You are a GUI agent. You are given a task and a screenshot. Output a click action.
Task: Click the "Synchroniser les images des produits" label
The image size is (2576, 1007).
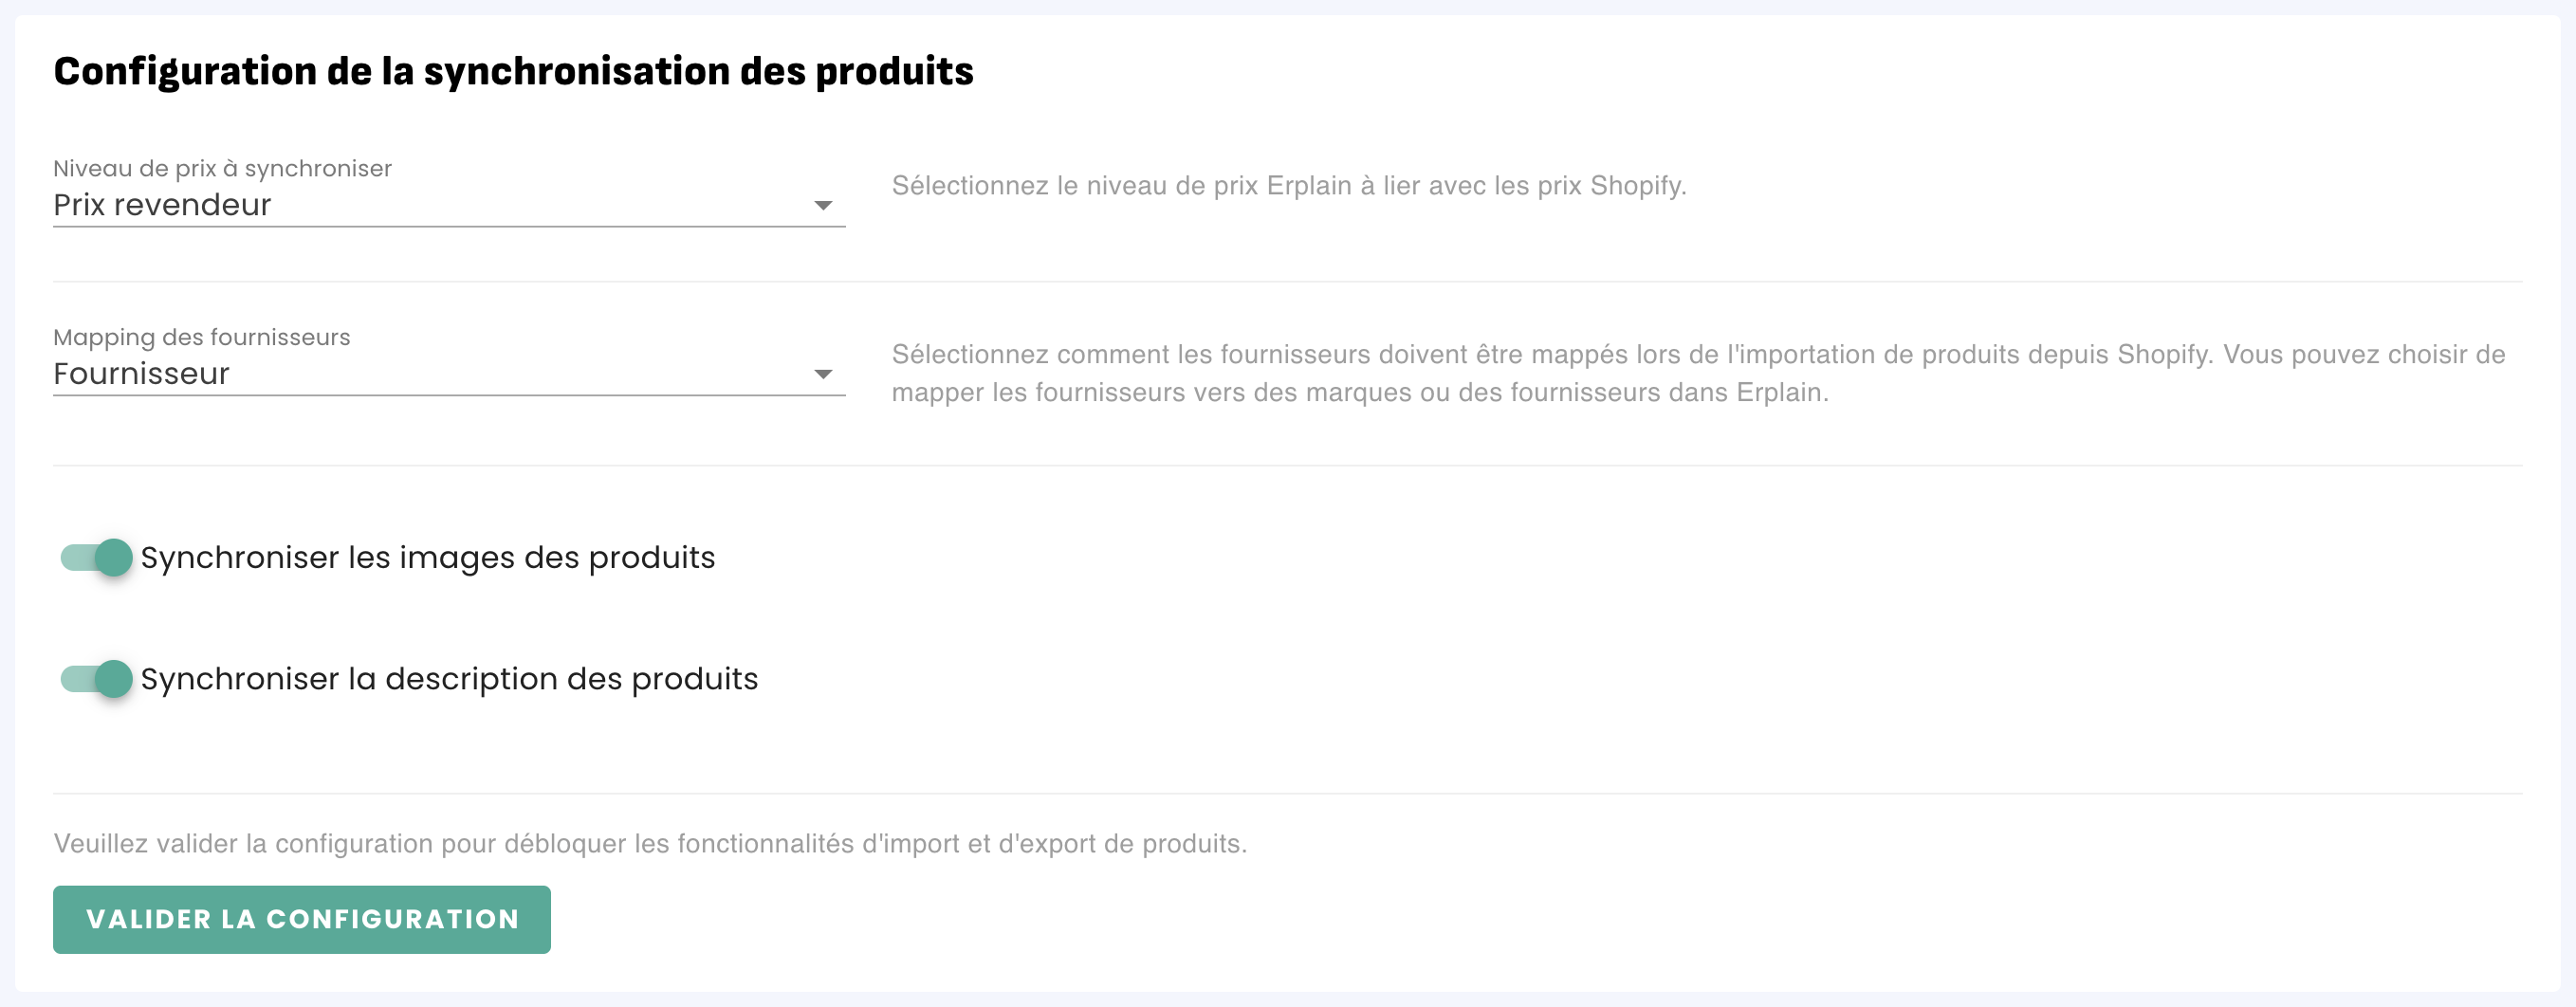pos(428,558)
